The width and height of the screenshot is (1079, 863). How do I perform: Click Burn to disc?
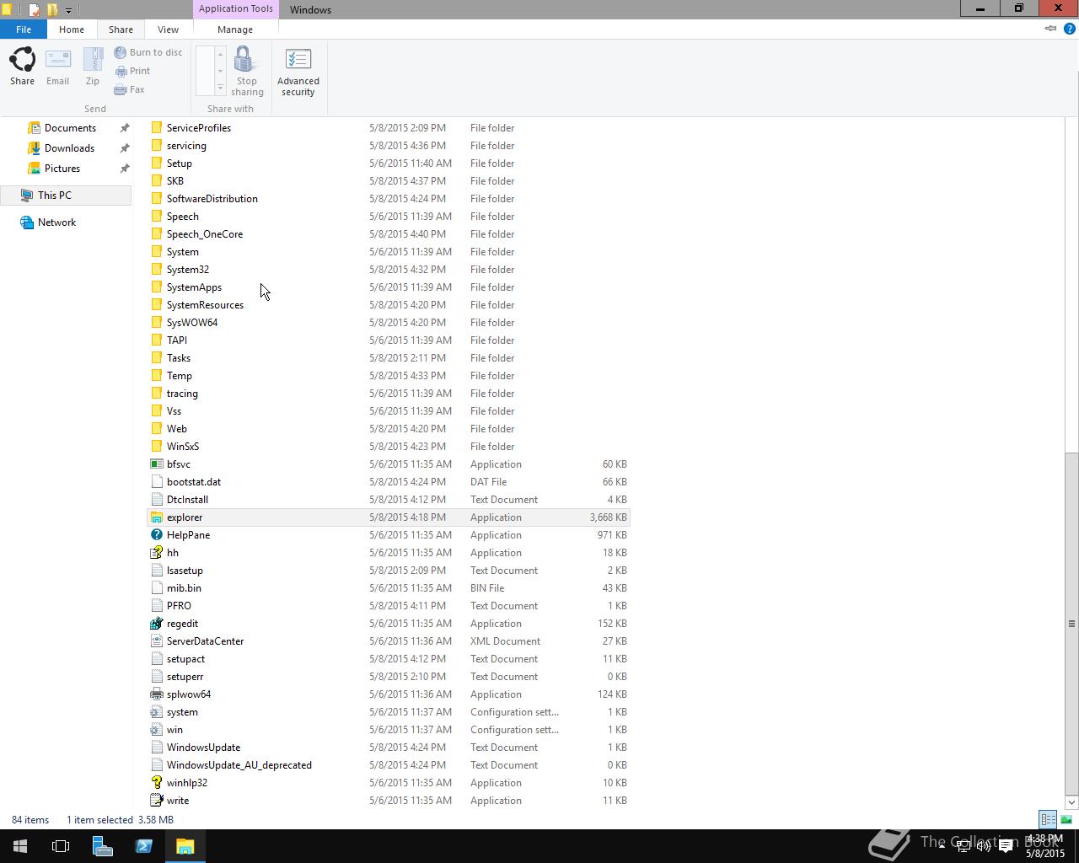[x=148, y=52]
